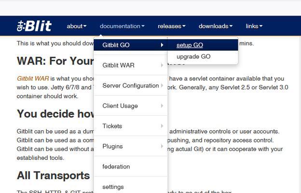This screenshot has width=301, height=193.
Task: Click submenu arrow beside Gitblit GO
Action: 162,45
